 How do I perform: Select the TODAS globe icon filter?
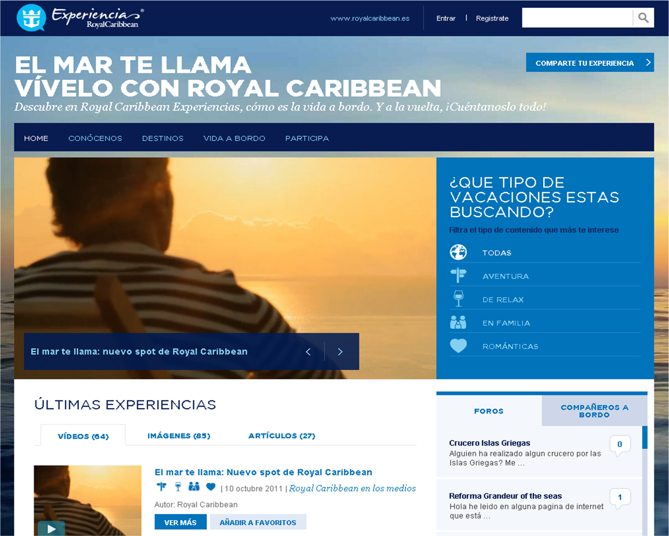click(x=459, y=252)
